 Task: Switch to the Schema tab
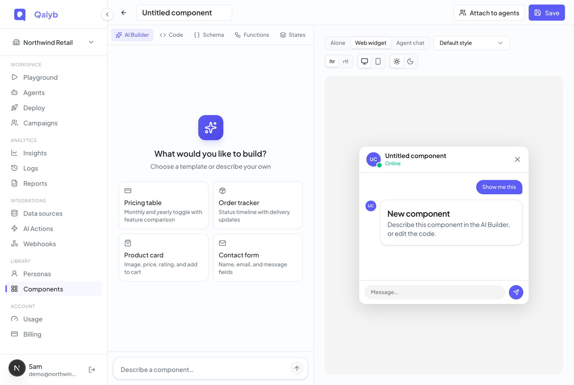click(209, 35)
